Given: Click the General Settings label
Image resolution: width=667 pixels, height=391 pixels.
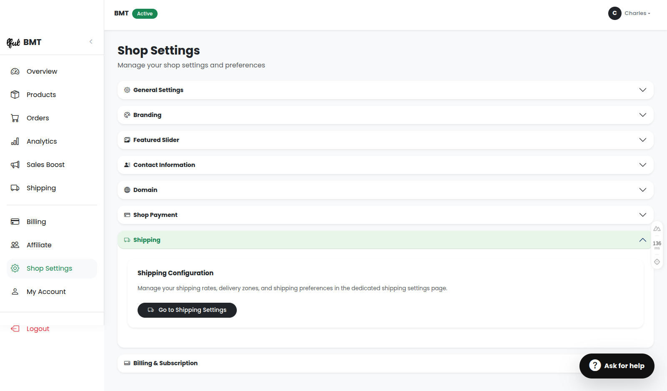Looking at the screenshot, I should [158, 90].
